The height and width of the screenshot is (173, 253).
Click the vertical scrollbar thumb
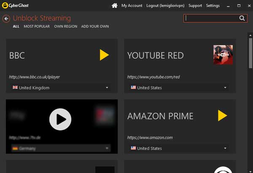tap(250, 53)
